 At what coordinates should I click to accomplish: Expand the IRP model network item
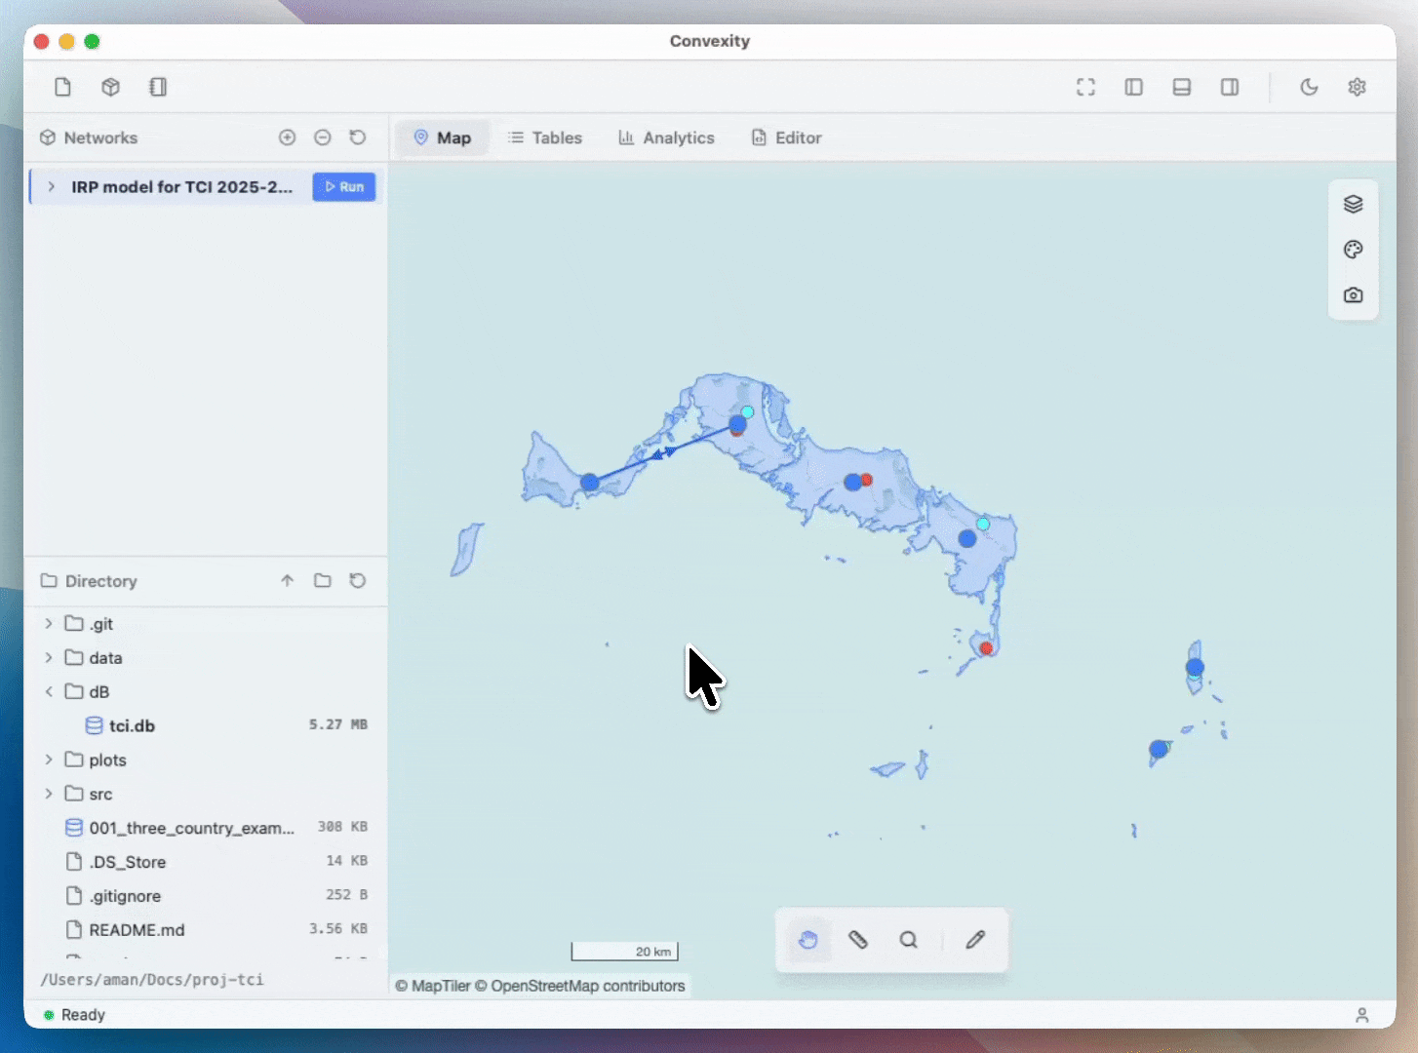click(51, 187)
